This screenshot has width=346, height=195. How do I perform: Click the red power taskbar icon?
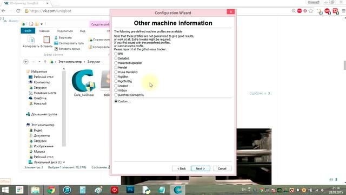click(x=114, y=190)
